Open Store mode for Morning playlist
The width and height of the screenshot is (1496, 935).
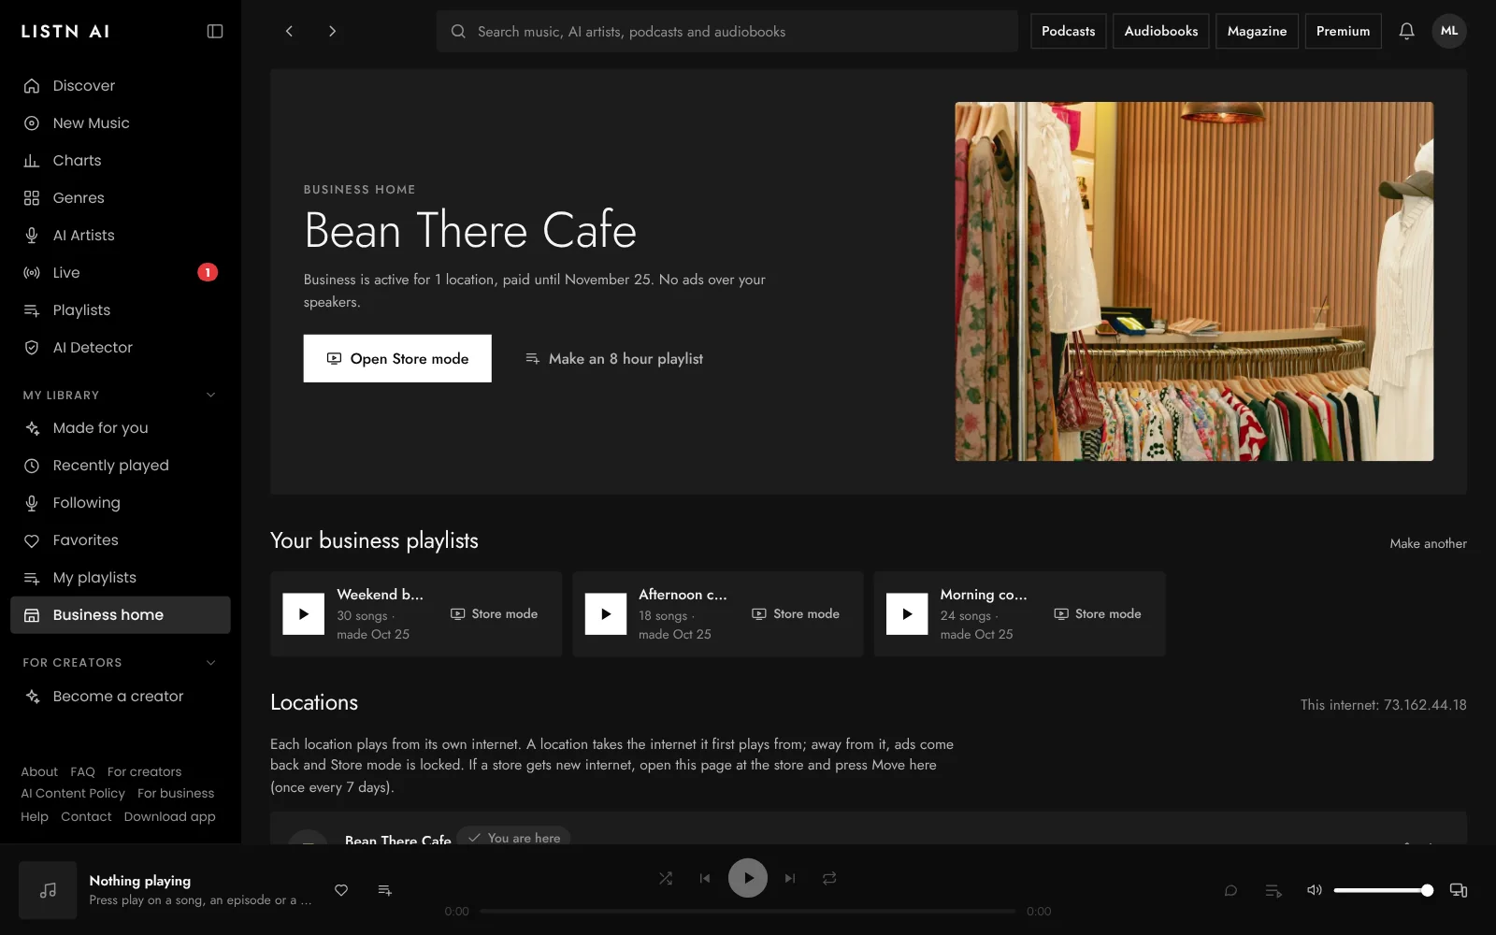[x=1098, y=613]
